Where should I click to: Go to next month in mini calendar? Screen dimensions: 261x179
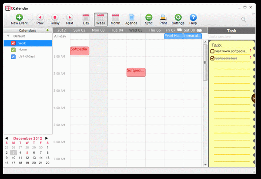(x=47, y=138)
